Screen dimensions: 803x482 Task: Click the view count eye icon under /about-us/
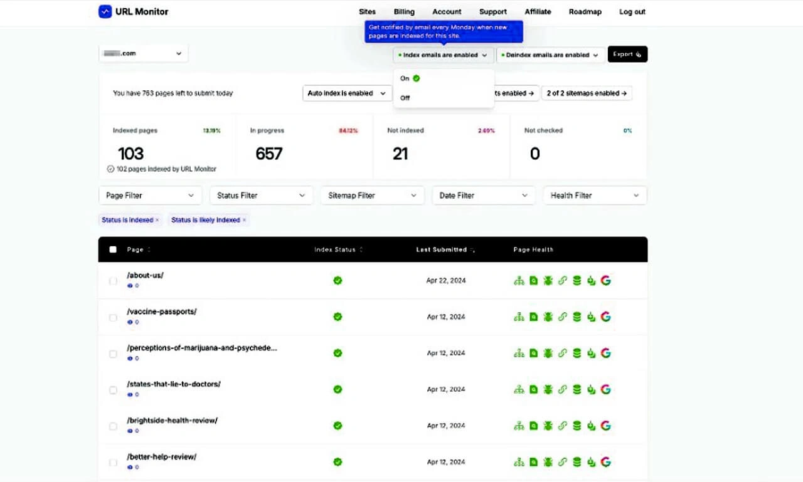[x=130, y=286]
